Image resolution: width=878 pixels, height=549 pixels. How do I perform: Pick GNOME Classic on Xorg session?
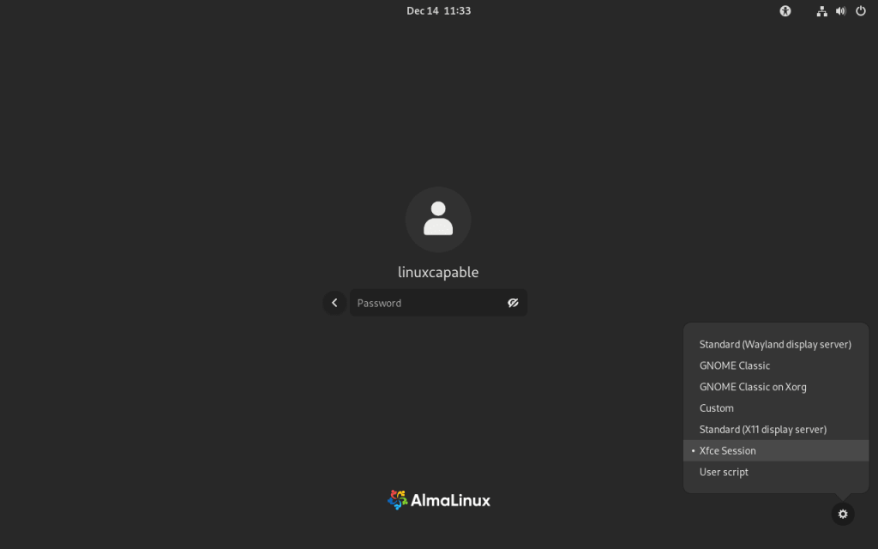776,387
